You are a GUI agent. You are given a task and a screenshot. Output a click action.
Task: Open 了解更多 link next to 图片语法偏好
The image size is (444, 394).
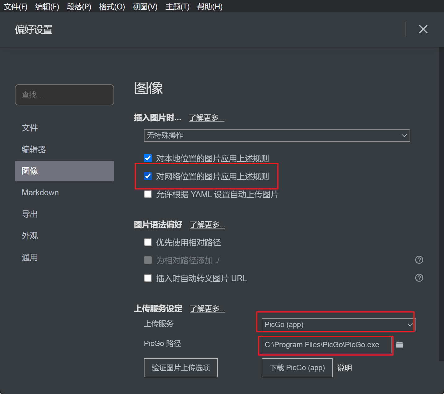(x=207, y=225)
